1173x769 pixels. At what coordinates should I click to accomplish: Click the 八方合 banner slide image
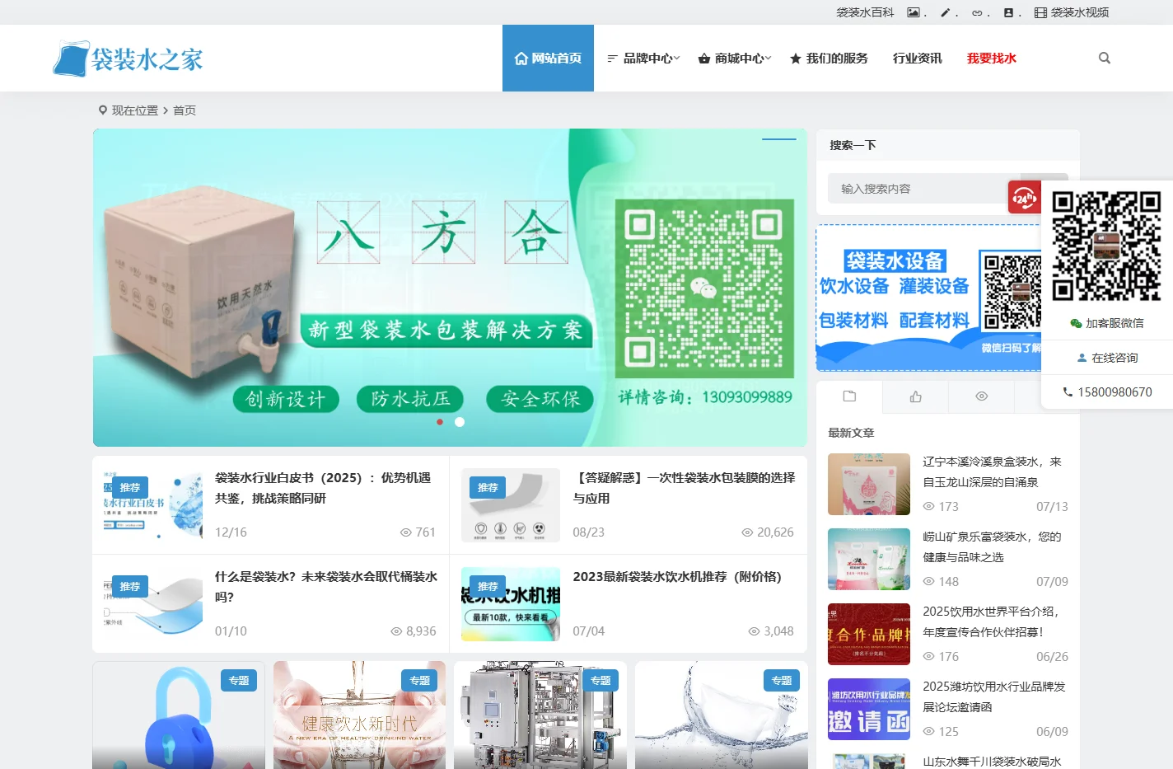pyautogui.click(x=450, y=288)
